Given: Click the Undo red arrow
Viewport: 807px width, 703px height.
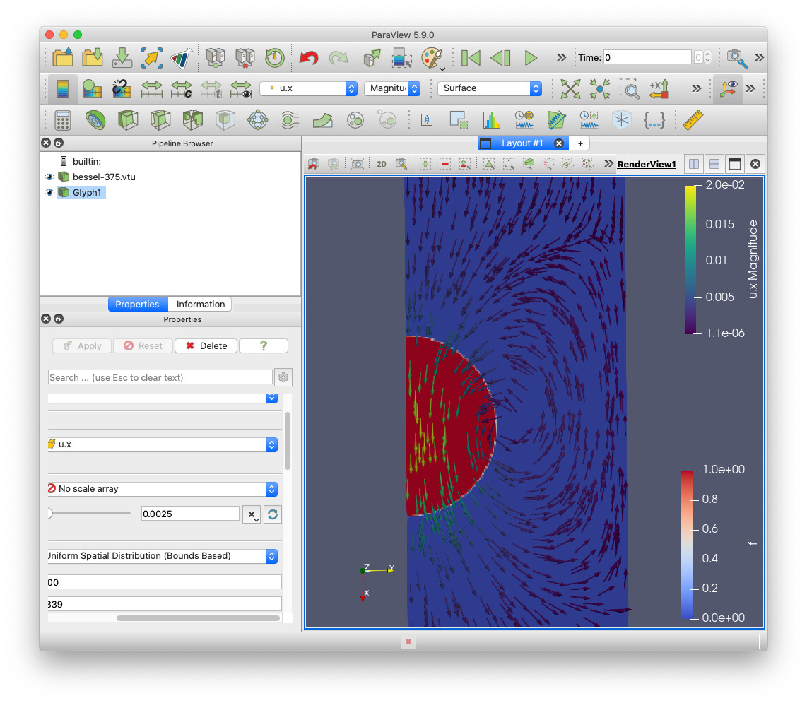Looking at the screenshot, I should pos(308,58).
